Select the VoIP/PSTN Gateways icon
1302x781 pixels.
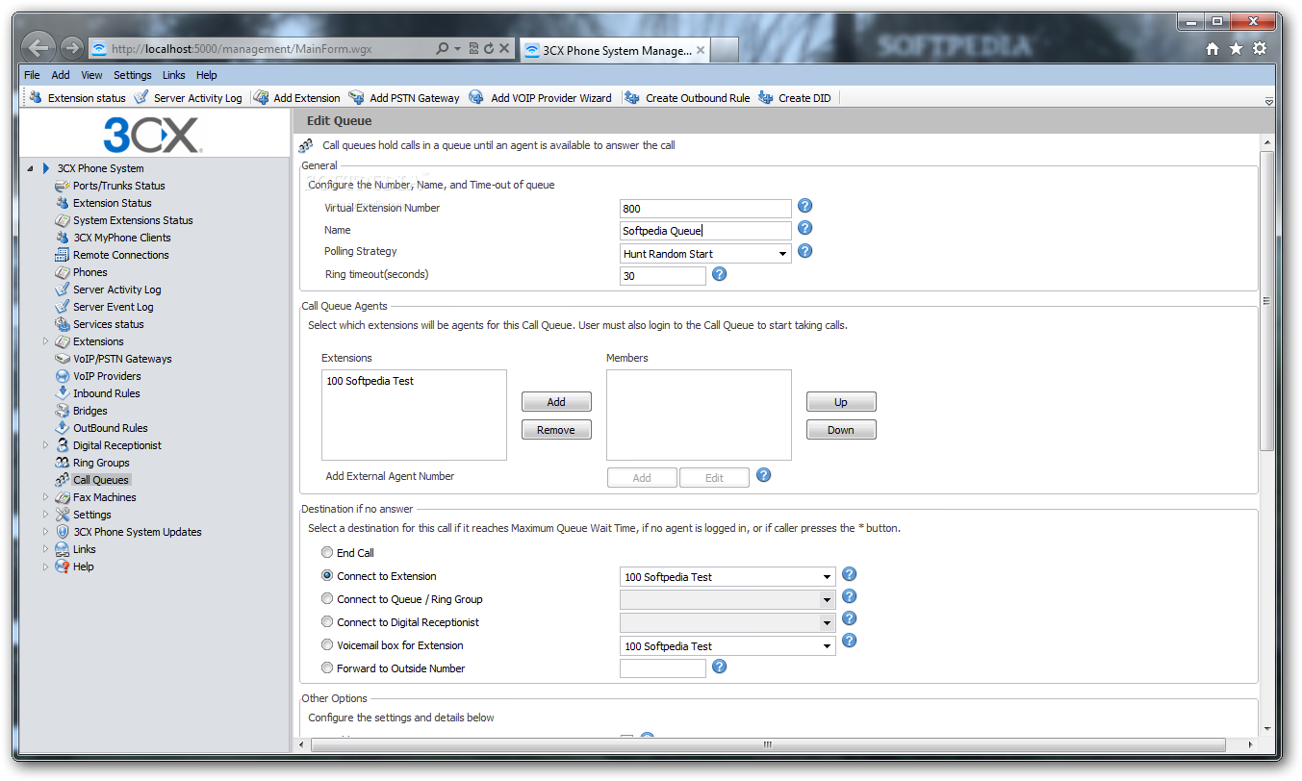coord(63,359)
